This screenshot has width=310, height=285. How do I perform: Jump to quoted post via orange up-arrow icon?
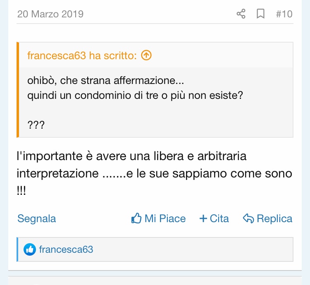146,55
